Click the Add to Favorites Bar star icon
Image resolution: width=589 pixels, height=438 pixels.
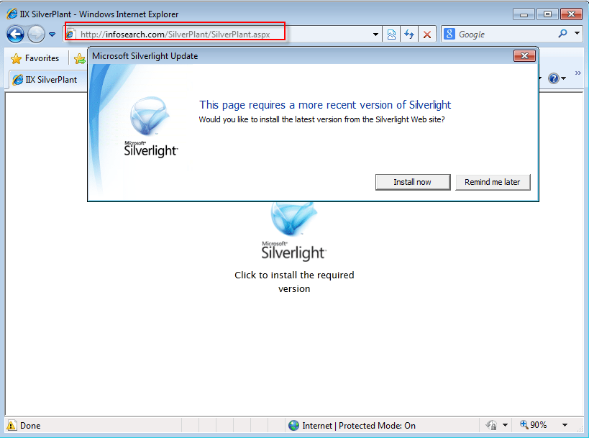click(x=79, y=58)
